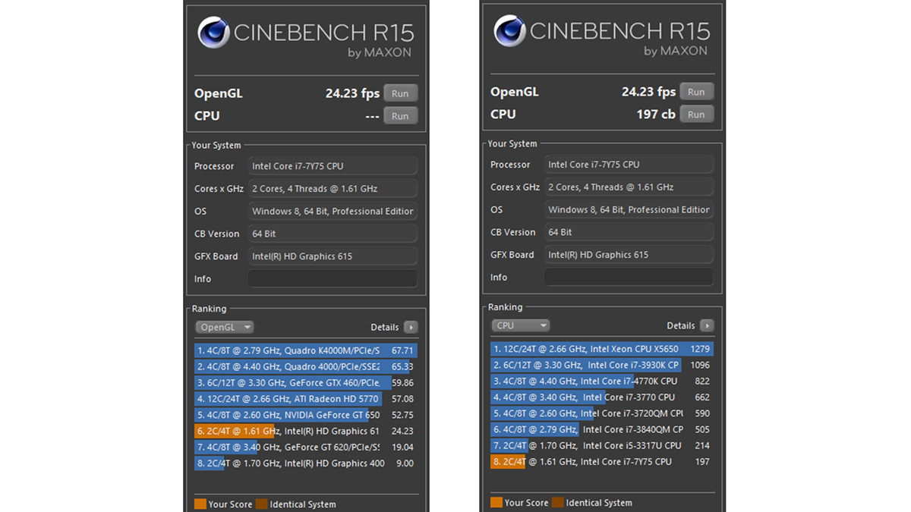Click the Info input field in left window
The width and height of the screenshot is (911, 512).
click(x=333, y=278)
